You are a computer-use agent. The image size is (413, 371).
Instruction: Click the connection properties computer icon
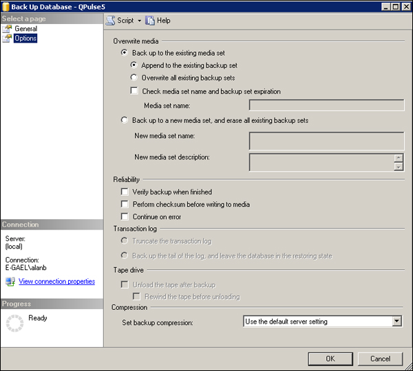[x=10, y=282]
